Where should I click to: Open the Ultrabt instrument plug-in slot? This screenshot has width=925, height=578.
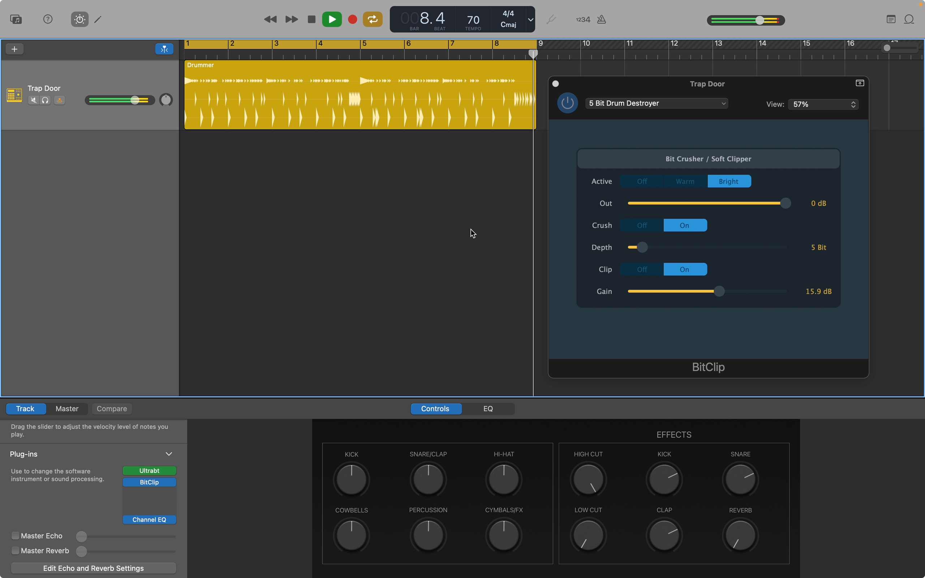150,471
